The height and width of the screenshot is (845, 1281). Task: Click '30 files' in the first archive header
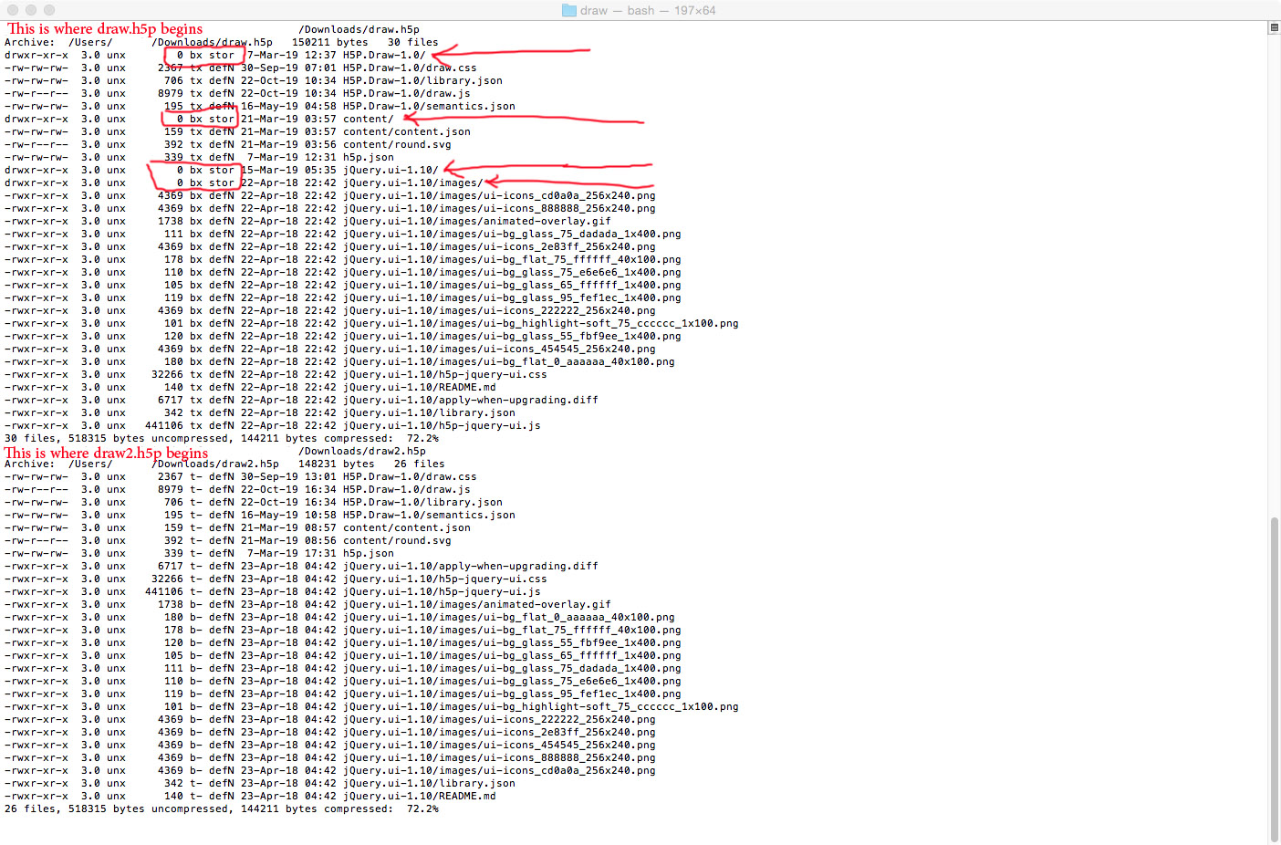pyautogui.click(x=412, y=42)
